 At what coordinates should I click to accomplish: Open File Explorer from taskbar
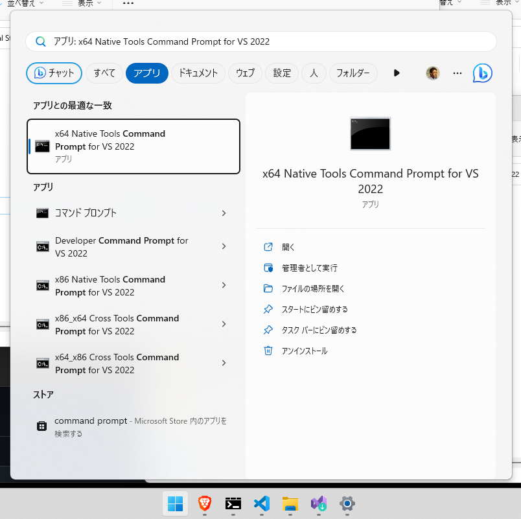(x=290, y=503)
